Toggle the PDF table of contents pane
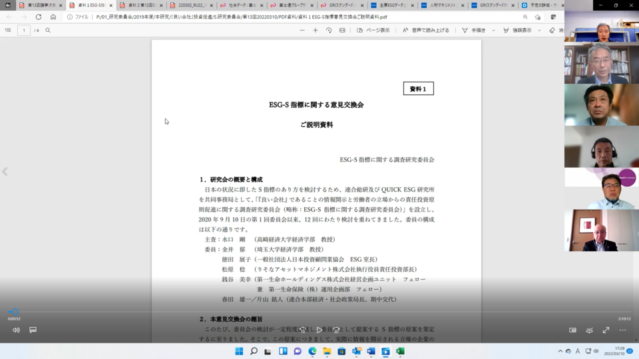The image size is (639, 359). 8,30
